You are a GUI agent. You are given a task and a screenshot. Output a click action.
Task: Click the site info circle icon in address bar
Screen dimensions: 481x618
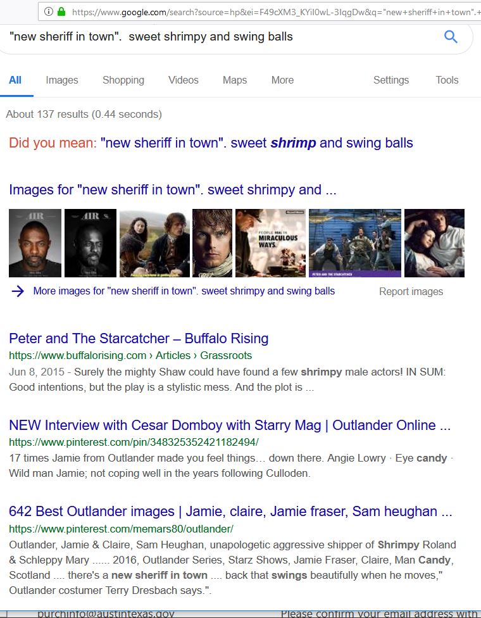click(x=49, y=11)
